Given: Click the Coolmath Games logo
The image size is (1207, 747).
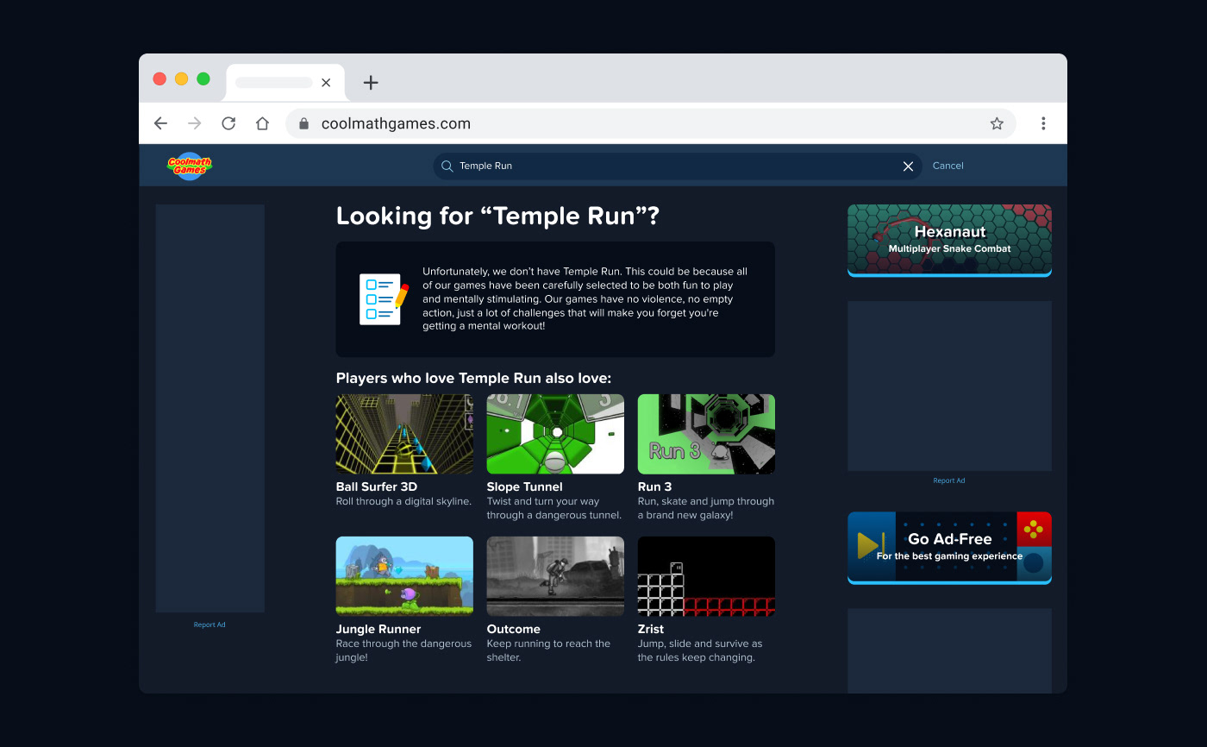Looking at the screenshot, I should [x=190, y=166].
